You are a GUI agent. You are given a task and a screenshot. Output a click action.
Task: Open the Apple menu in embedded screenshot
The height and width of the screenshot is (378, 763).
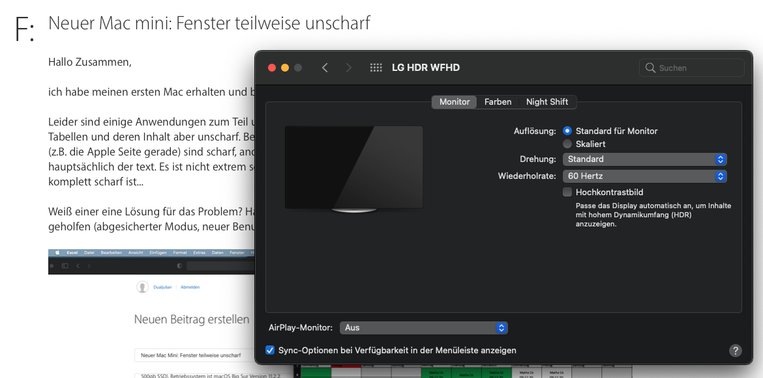tap(57, 253)
